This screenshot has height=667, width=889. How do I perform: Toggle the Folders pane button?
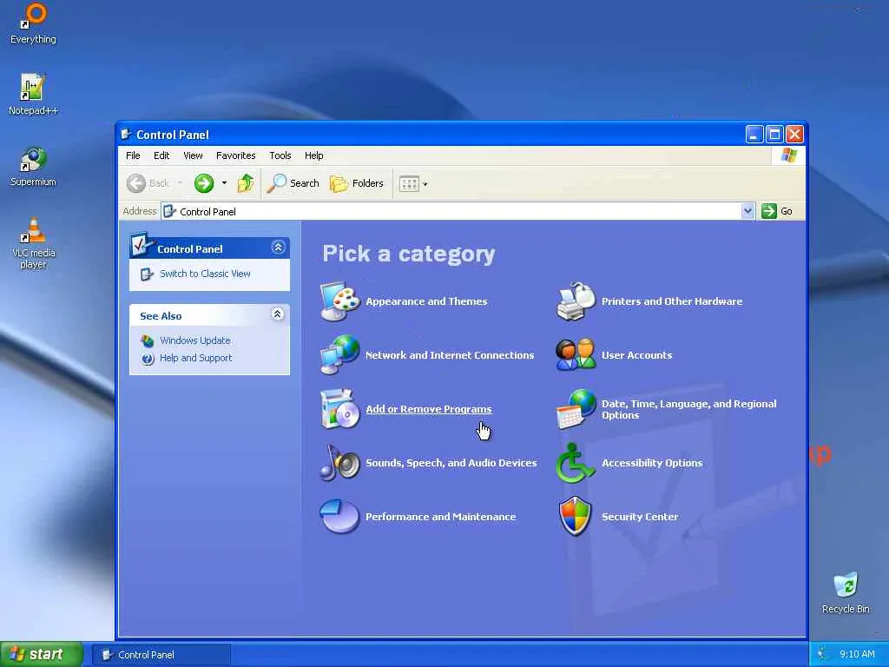357,183
